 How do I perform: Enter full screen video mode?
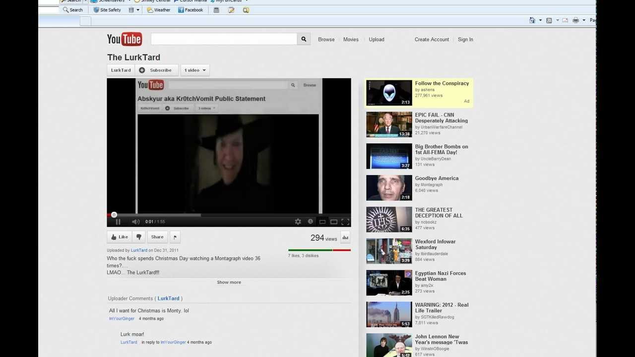345,222
